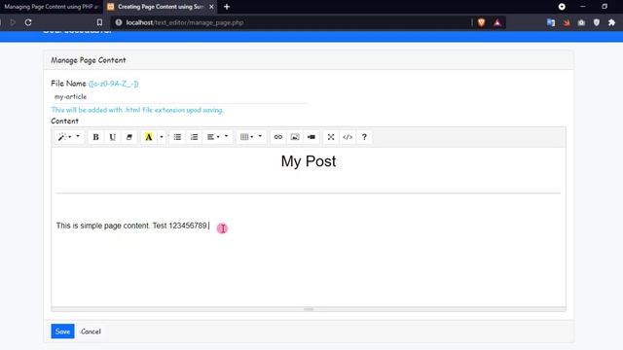Viewport: 623px width, 350px height.
Task: Open the extensions puzzle menu
Action: click(611, 22)
